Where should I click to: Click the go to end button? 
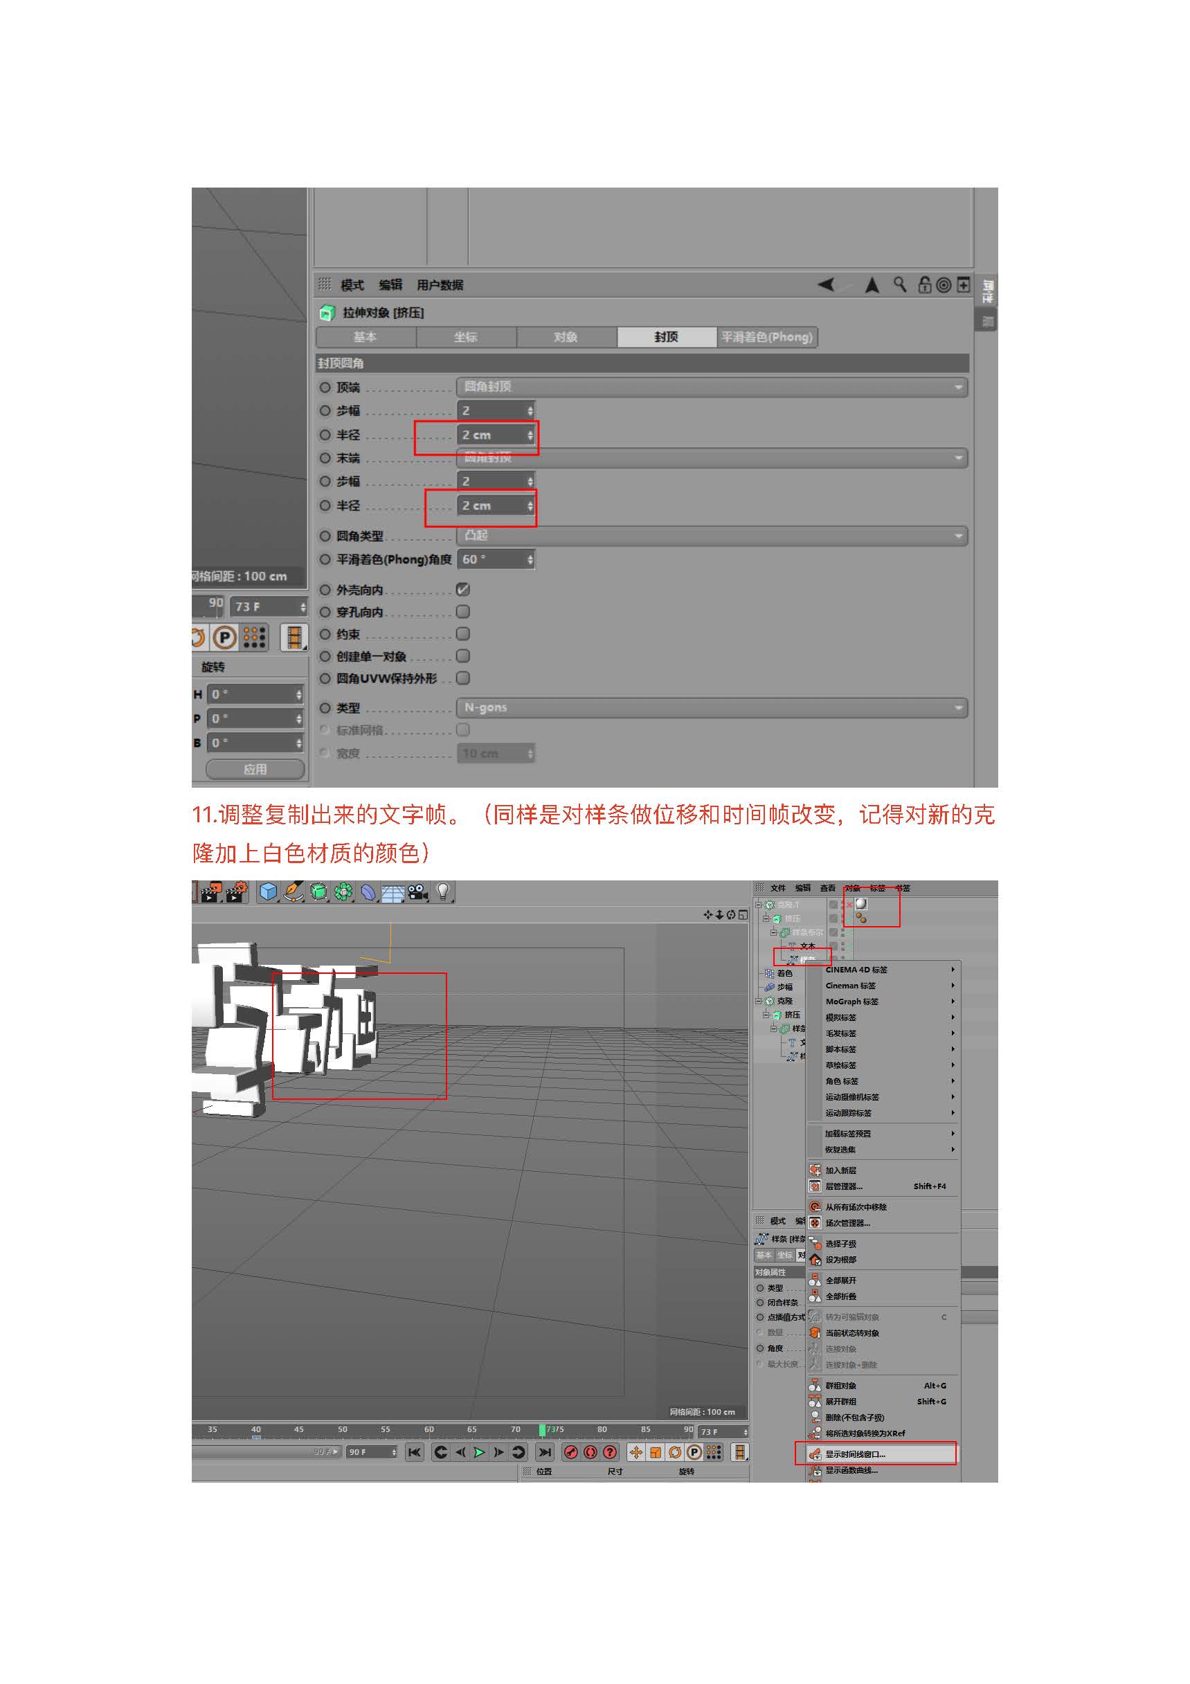point(544,1451)
